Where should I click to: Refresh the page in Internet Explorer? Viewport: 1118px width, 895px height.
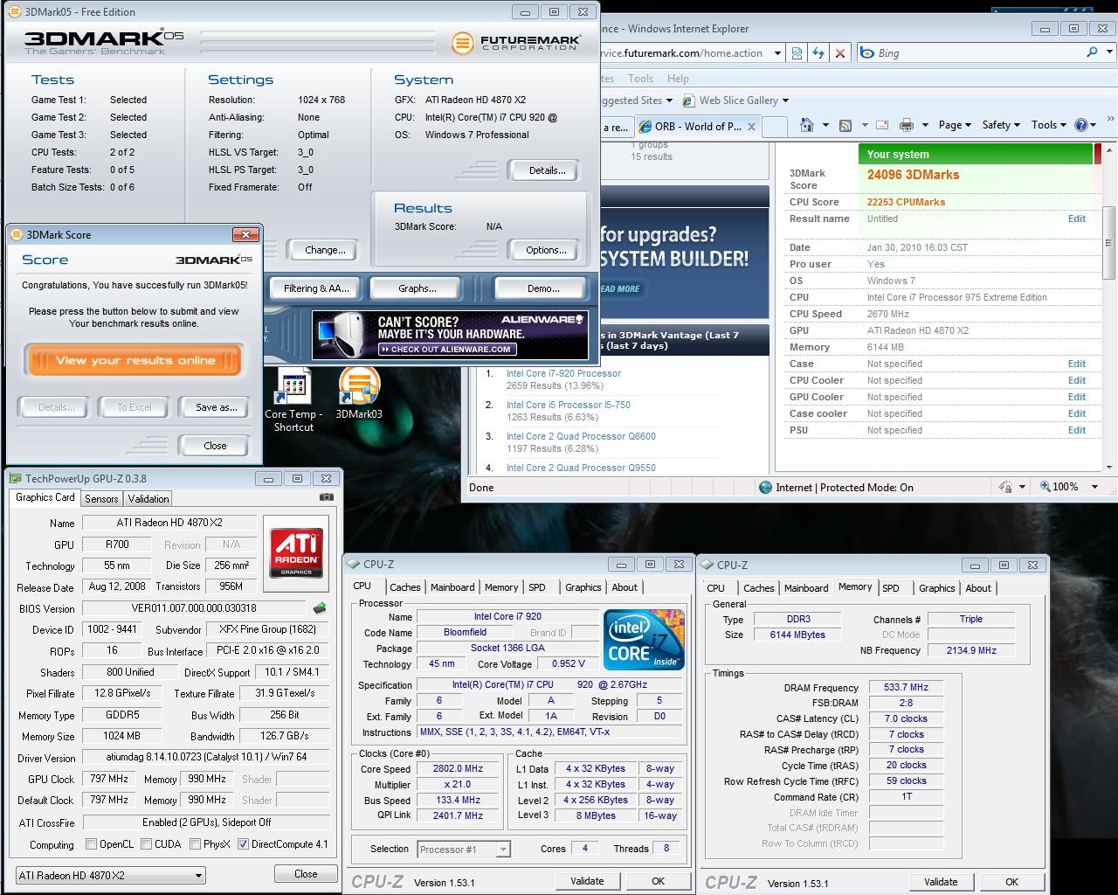point(818,53)
